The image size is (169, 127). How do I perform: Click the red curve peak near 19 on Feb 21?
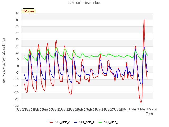[56, 41]
